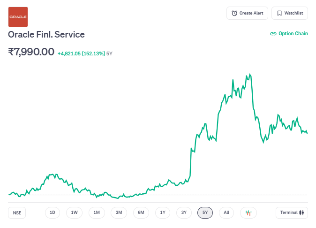Click the link icon beside Option Chain
This screenshot has height=228, width=316.
[x=273, y=34]
